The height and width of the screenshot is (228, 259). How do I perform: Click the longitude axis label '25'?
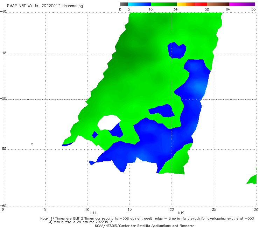pyautogui.click(x=214, y=209)
